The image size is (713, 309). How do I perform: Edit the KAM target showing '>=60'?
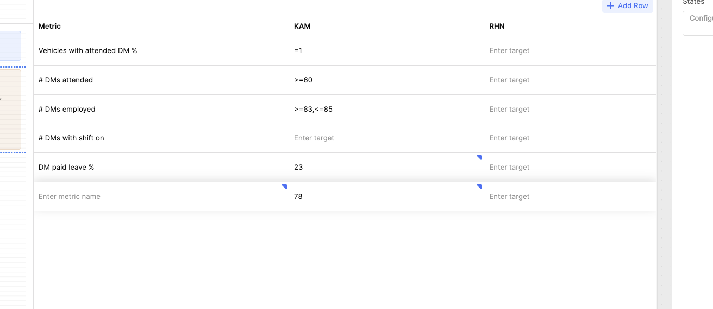point(303,80)
